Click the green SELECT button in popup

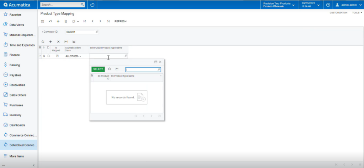98,69
